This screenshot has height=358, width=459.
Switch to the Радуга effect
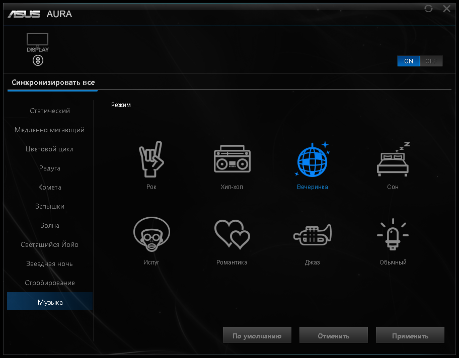(x=50, y=168)
